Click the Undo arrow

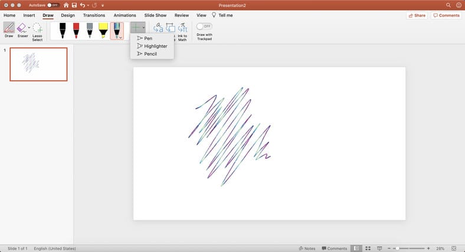(x=83, y=5)
